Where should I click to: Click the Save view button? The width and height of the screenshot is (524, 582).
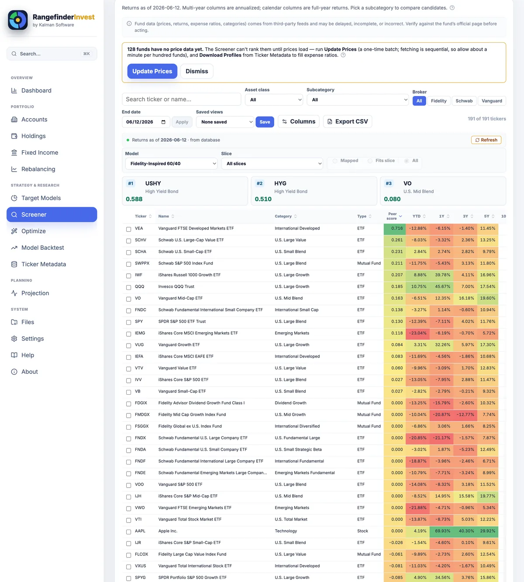[x=265, y=122]
